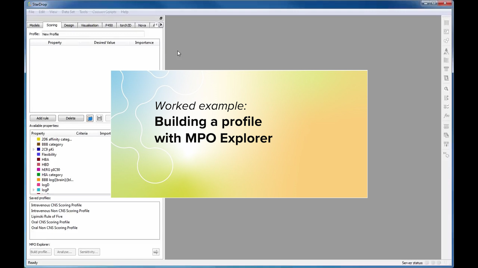Click the magnifier search icon in the right toolbar
Screen dimensions: 478x268
point(446,89)
